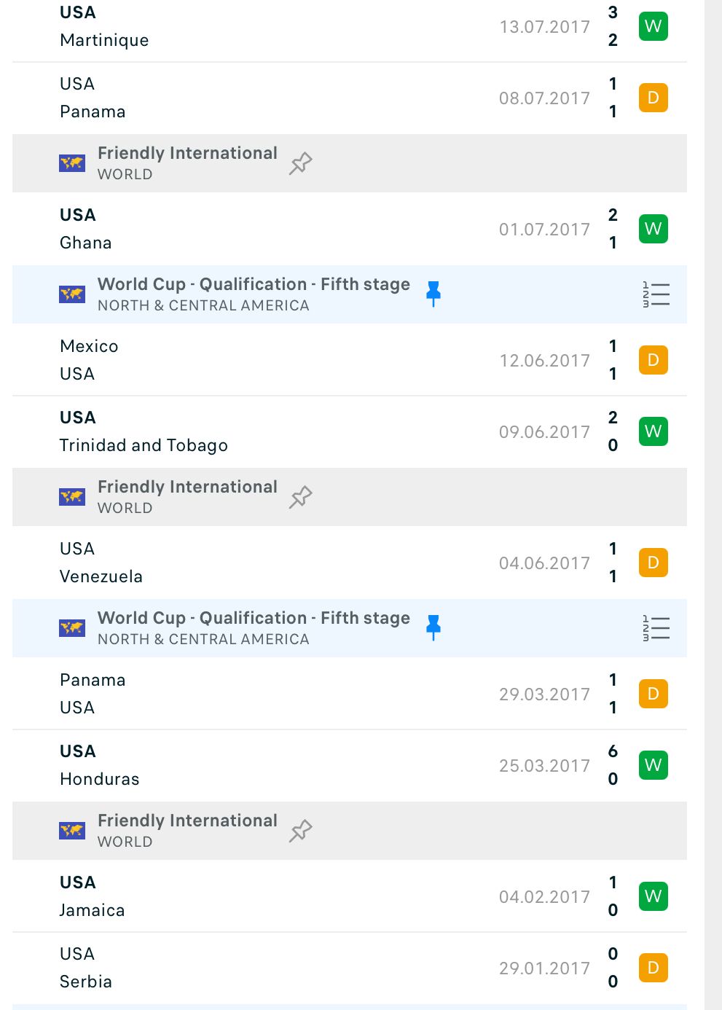Unpin World Cup Qualification above Mexico–USA
Viewport: 722px width, 1010px height.
tap(433, 294)
